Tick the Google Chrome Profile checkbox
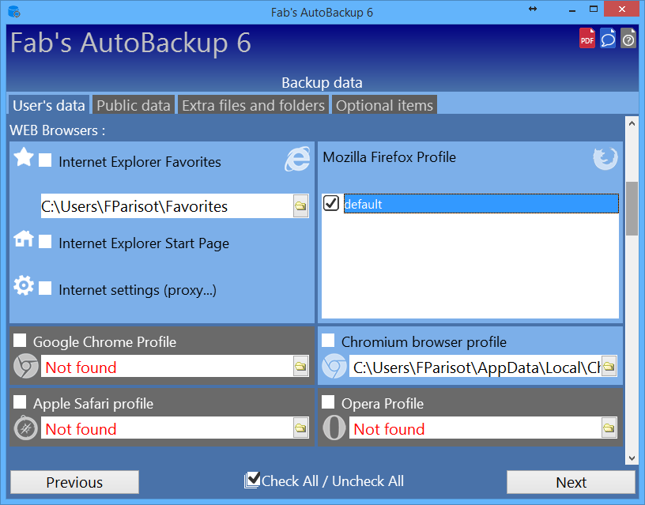Image resolution: width=645 pixels, height=505 pixels. coord(20,341)
